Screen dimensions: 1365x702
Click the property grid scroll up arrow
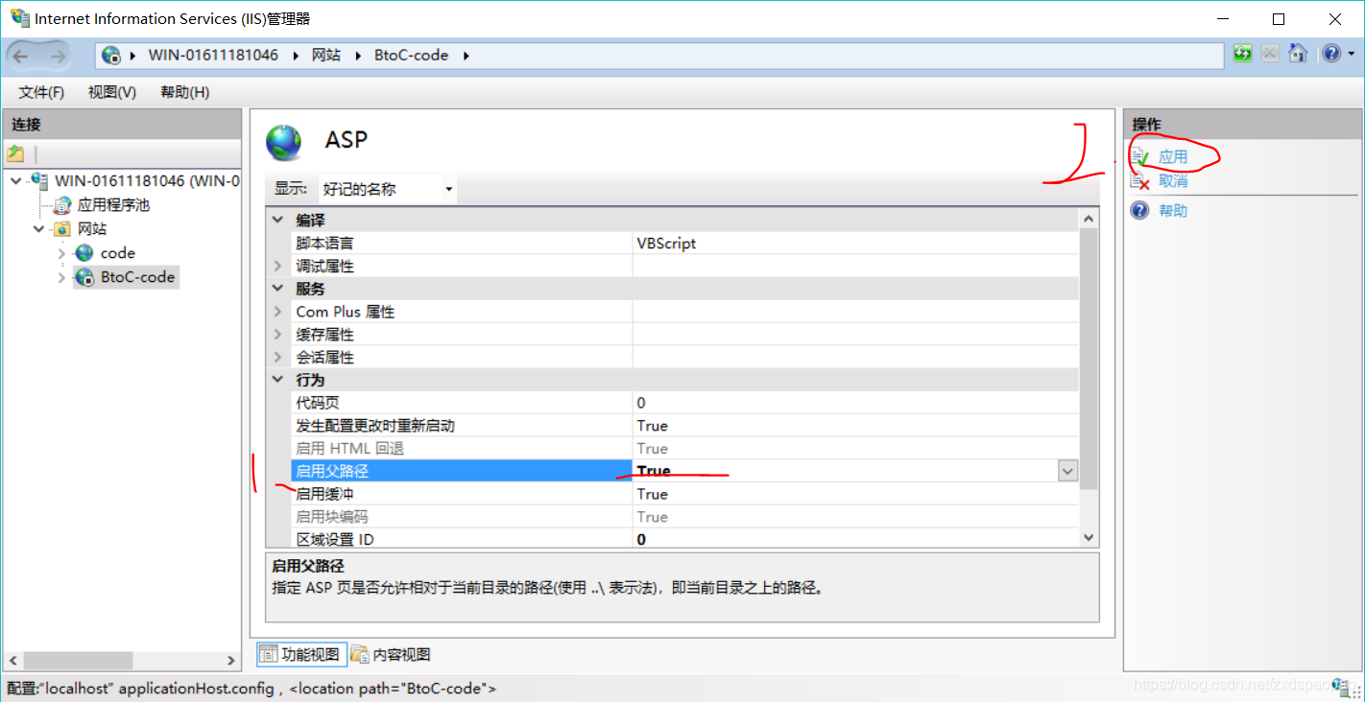[x=1089, y=219]
